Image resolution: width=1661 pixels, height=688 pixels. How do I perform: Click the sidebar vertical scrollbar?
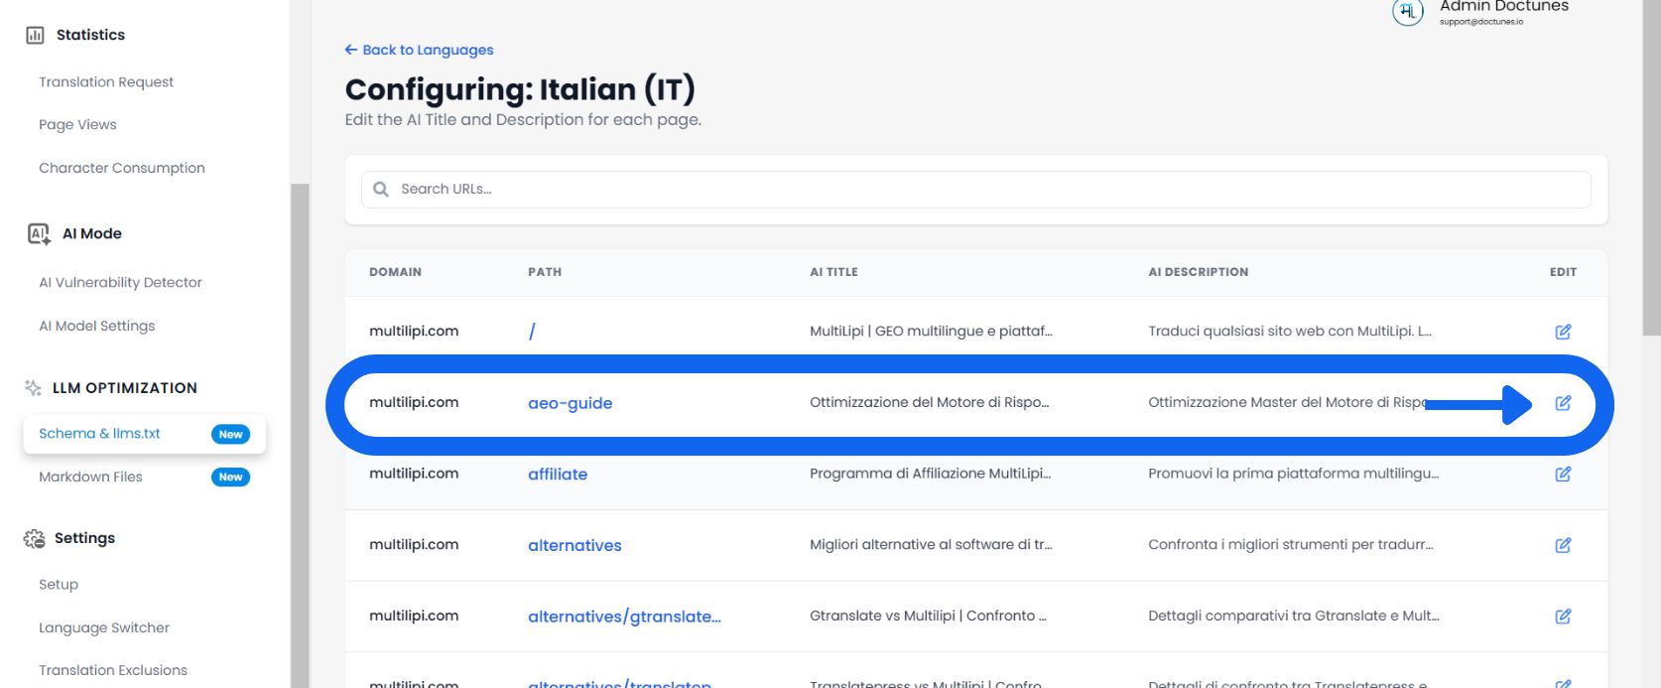tap(300, 435)
